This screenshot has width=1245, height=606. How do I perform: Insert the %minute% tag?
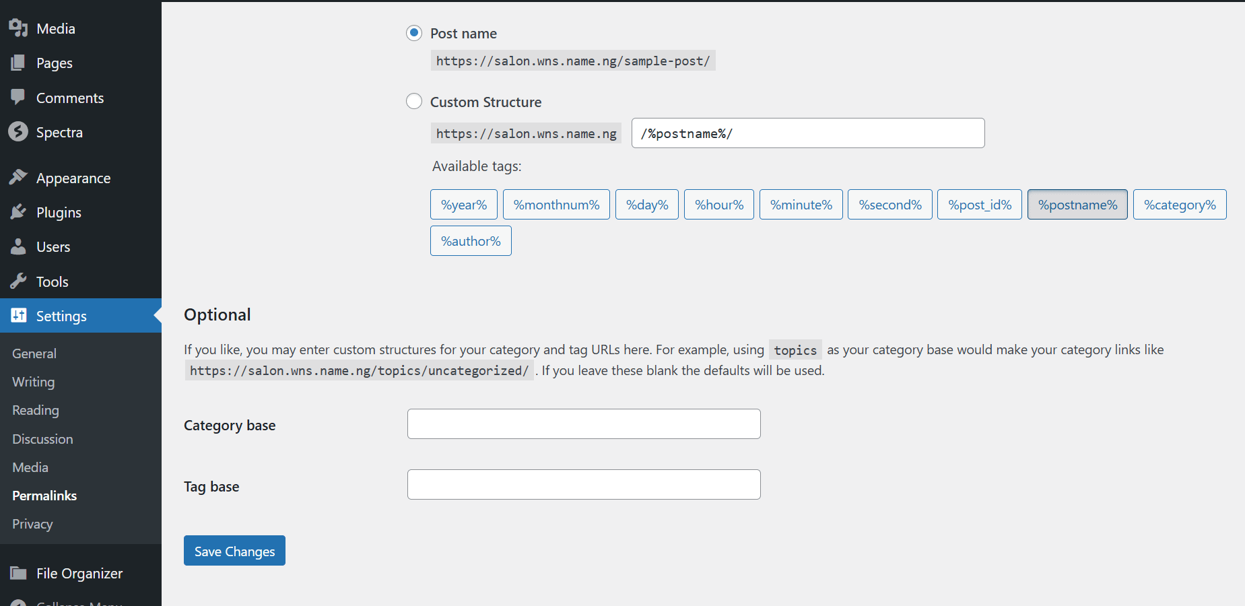[x=801, y=204]
